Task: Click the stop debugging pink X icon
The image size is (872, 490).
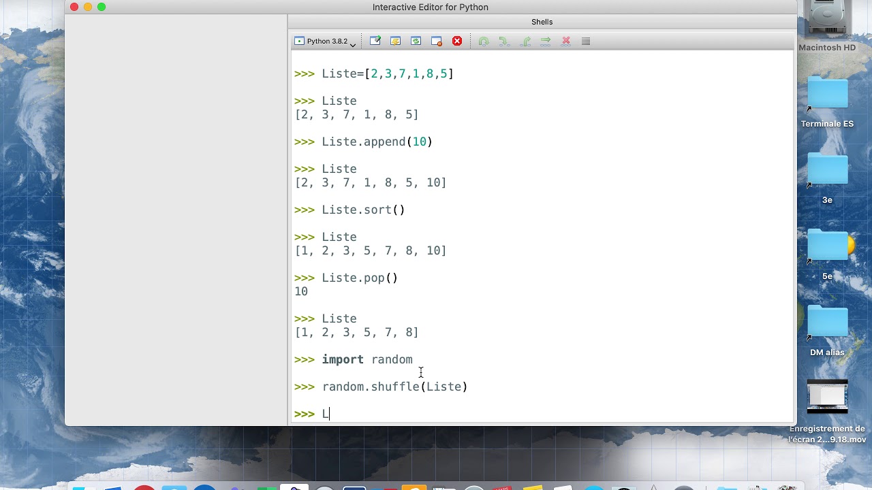Action: tap(565, 42)
